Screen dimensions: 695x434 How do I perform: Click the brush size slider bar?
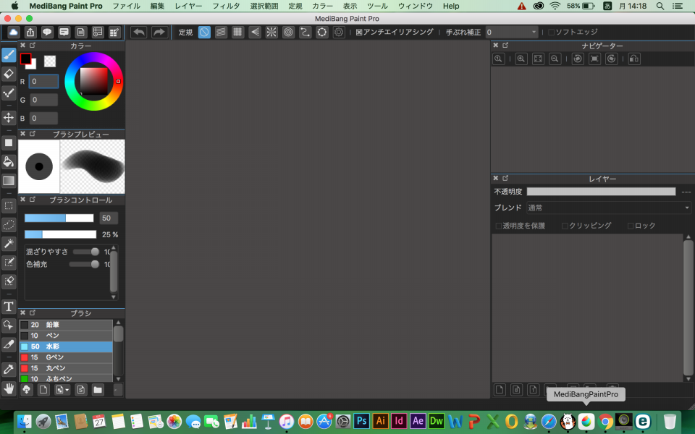[x=59, y=218]
